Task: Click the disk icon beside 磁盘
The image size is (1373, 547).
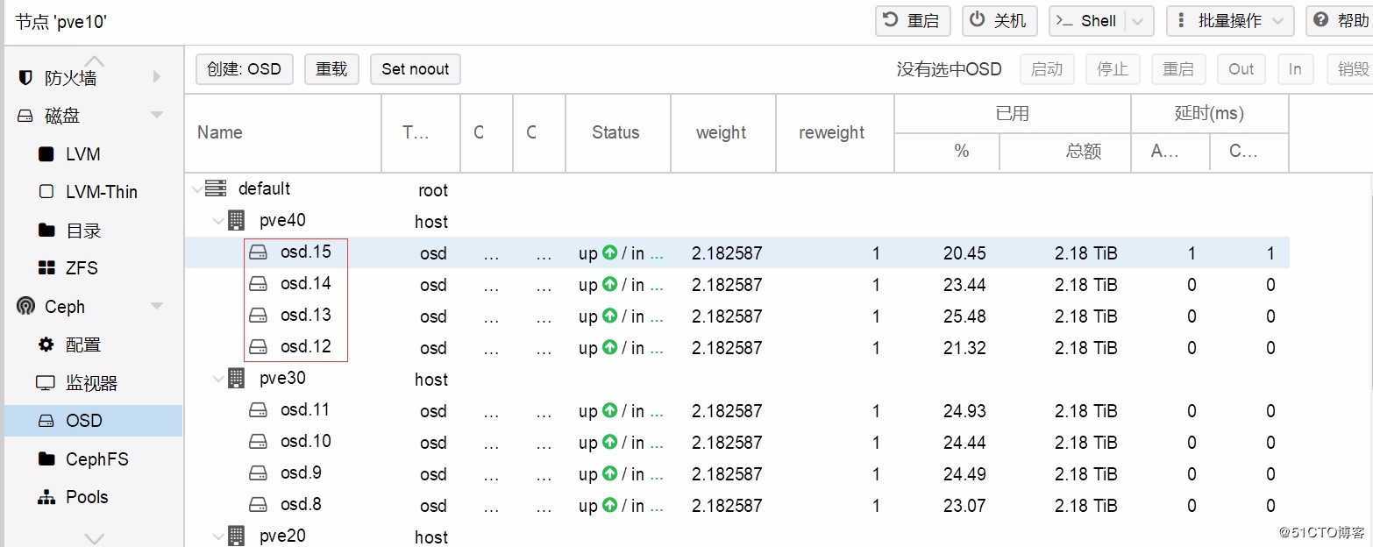Action: pyautogui.click(x=25, y=116)
